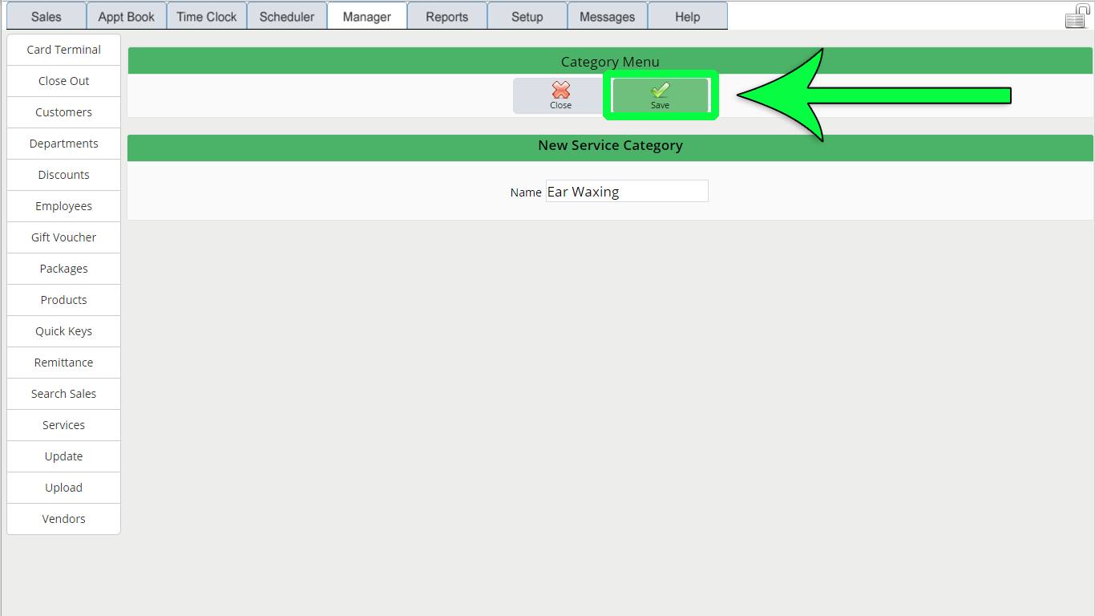This screenshot has width=1095, height=616.
Task: Go to Search Sales
Action: [x=63, y=394]
